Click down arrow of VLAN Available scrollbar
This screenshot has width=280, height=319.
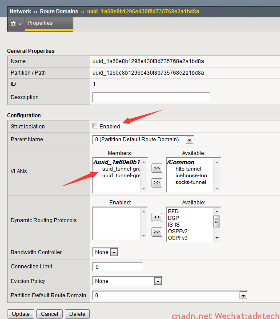coord(217,188)
